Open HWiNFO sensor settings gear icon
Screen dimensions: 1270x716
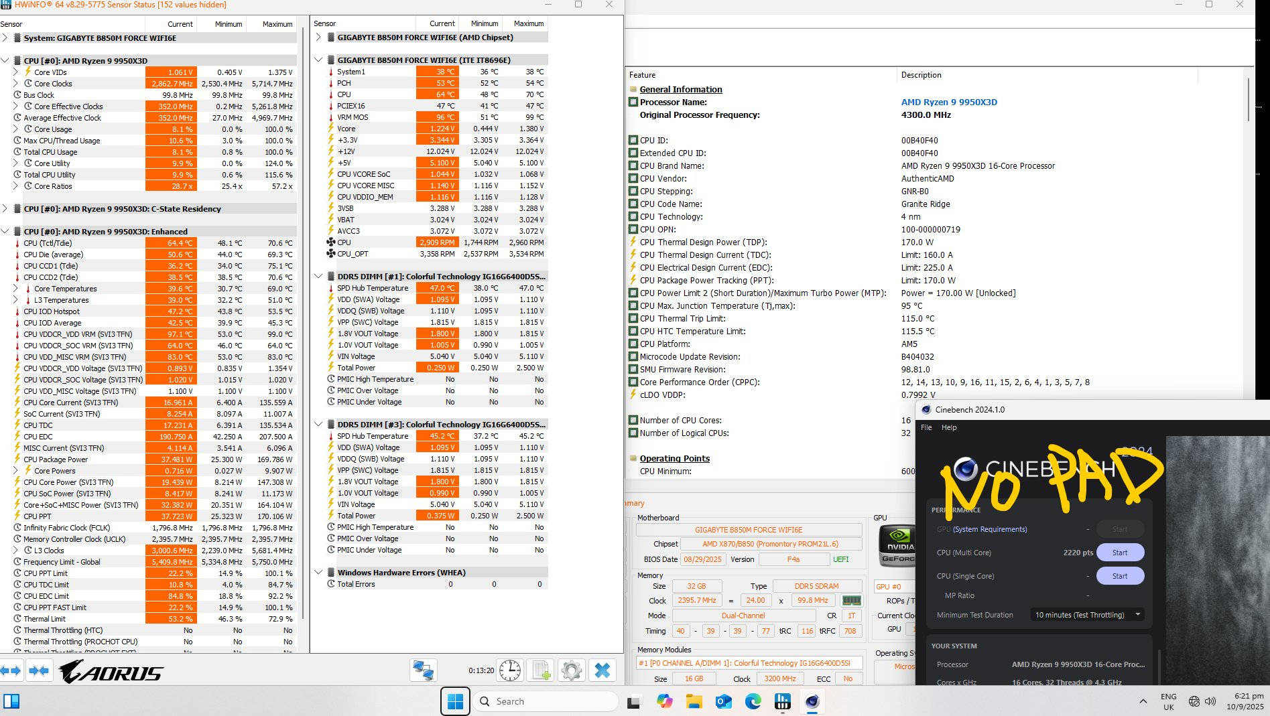pos(572,670)
